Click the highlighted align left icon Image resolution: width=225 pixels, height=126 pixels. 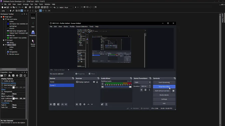(x=40, y=11)
